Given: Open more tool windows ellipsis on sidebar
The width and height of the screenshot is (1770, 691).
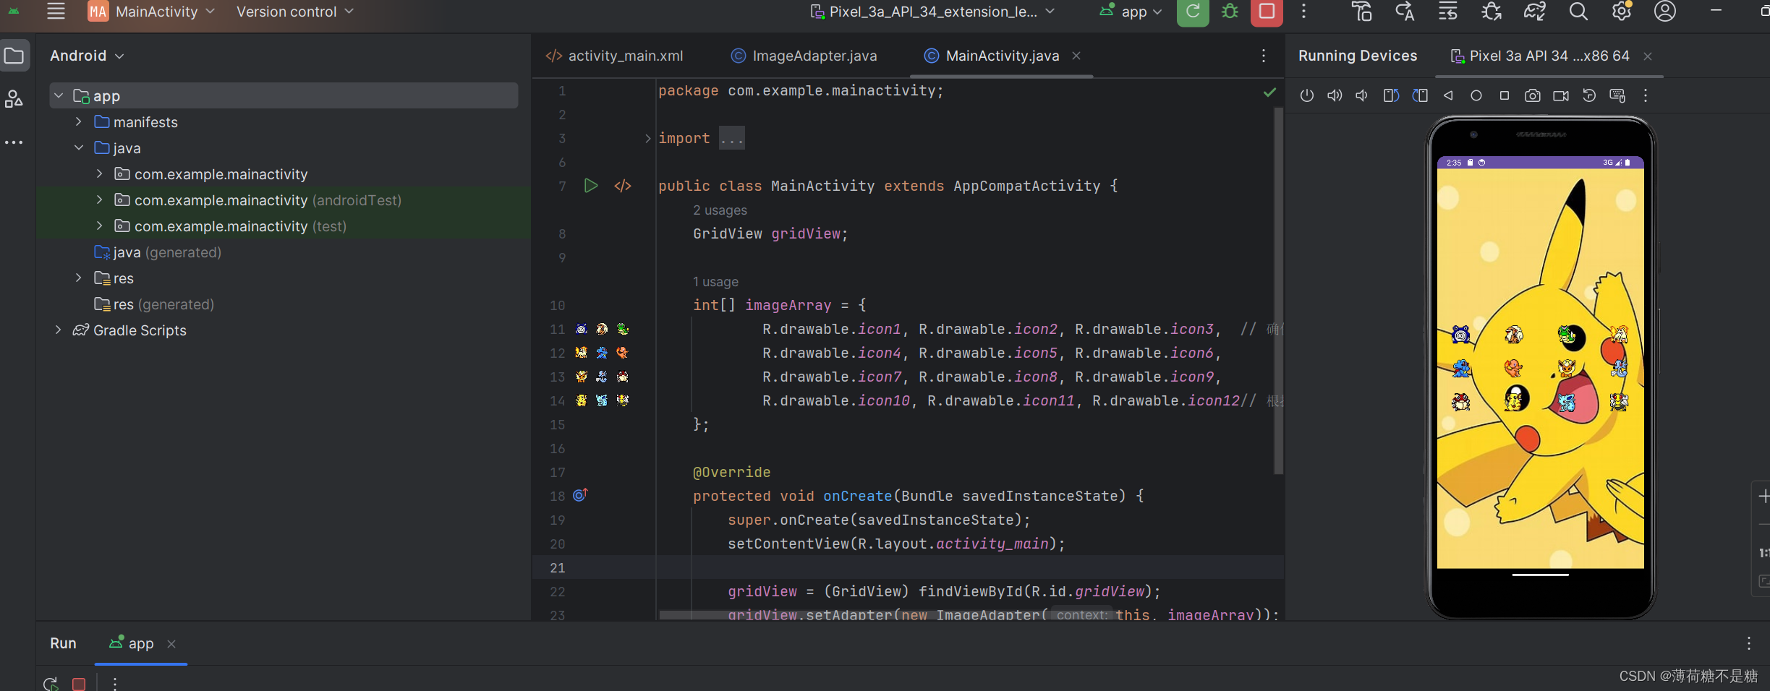Looking at the screenshot, I should tap(14, 142).
